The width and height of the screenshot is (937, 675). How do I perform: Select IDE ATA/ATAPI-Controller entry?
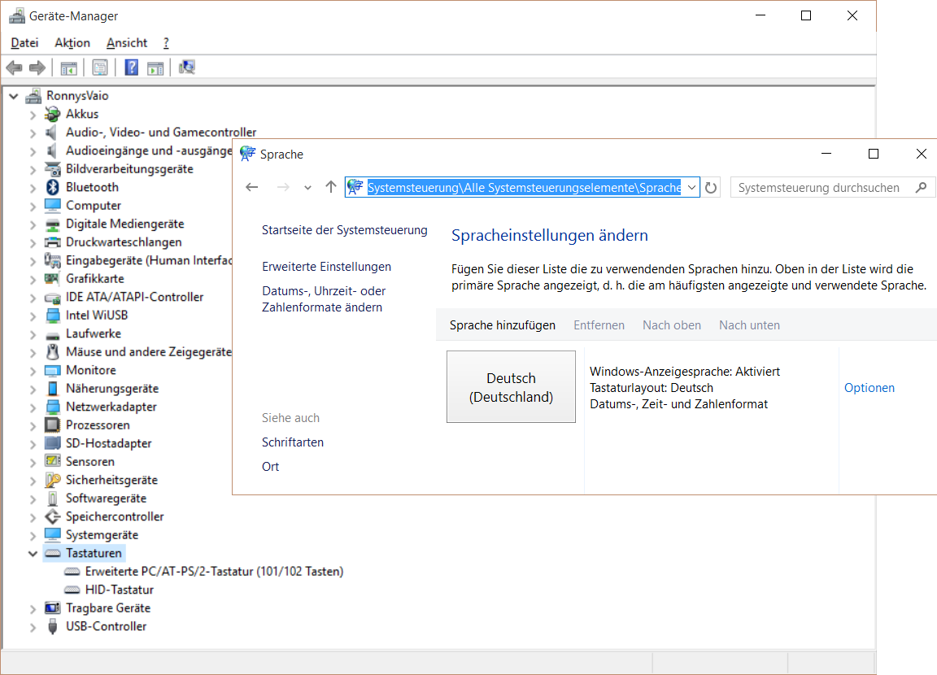pyautogui.click(x=134, y=297)
